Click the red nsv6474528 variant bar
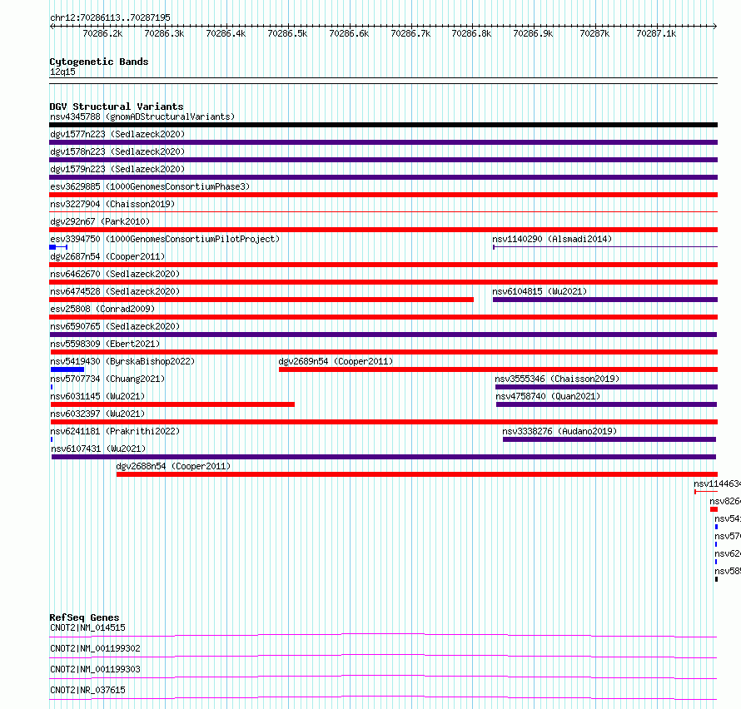Image resolution: width=741 pixels, height=709 pixels. 261,300
